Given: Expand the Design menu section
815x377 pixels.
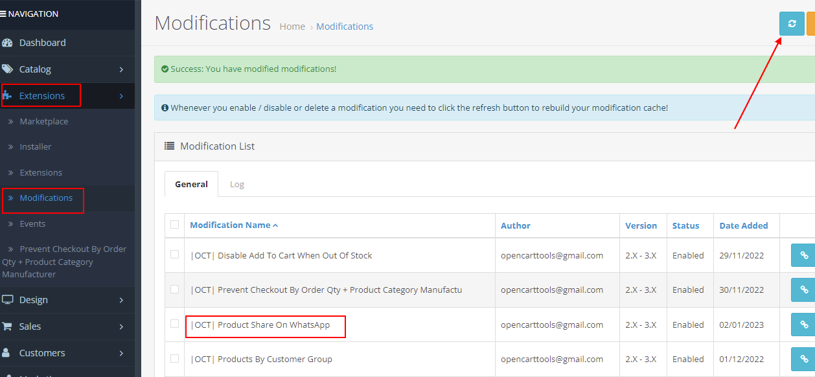Looking at the screenshot, I should coord(33,300).
